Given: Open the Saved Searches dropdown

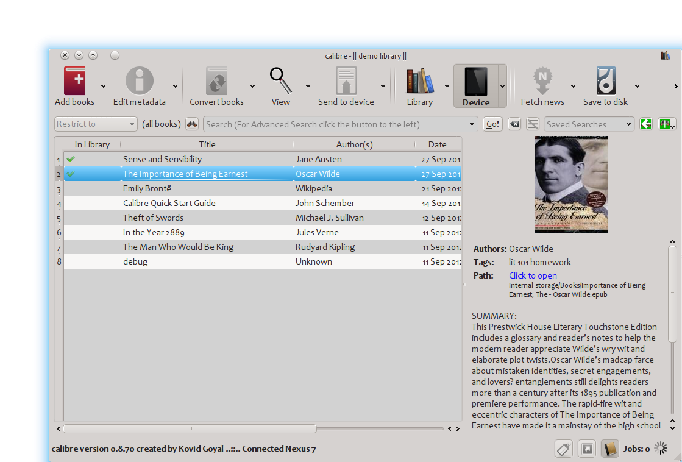Looking at the screenshot, I should point(589,124).
